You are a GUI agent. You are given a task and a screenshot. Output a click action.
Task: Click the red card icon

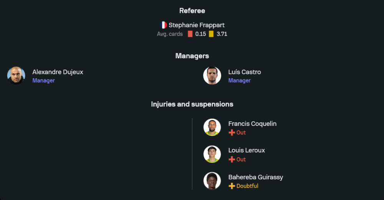(190, 34)
